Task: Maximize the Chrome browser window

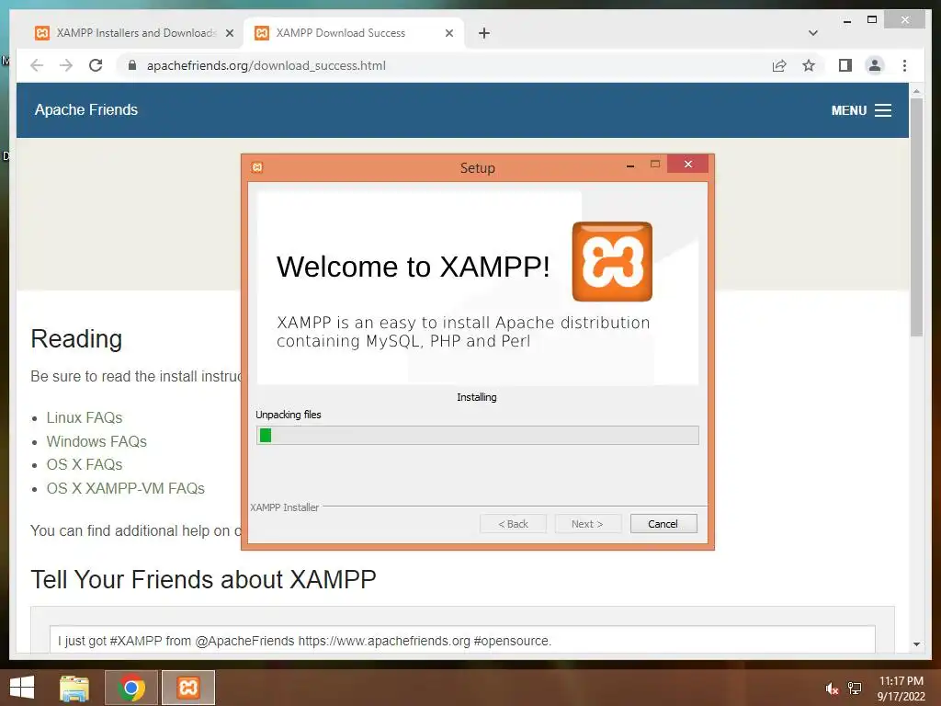Action: pos(872,20)
